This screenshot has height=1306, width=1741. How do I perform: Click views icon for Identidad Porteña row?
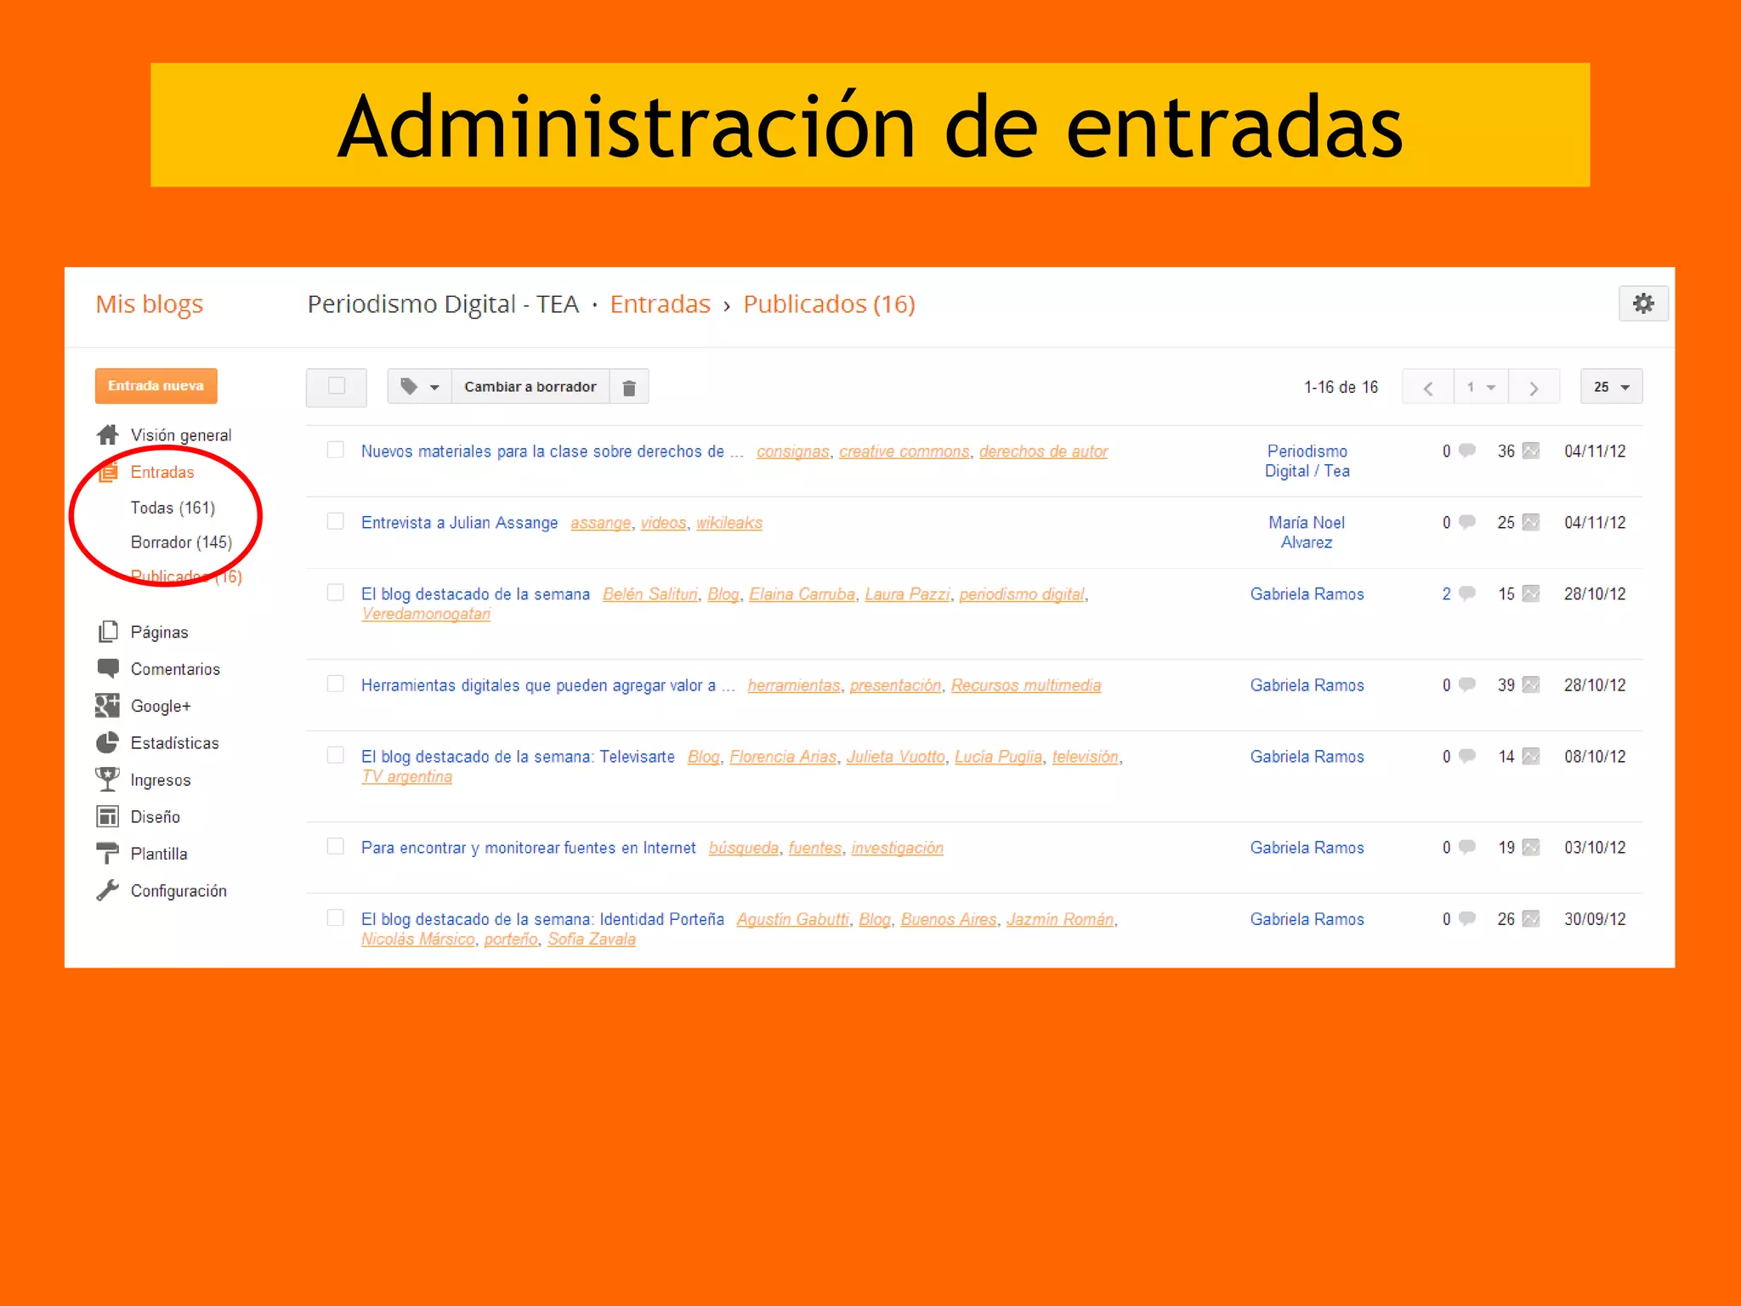(1531, 918)
